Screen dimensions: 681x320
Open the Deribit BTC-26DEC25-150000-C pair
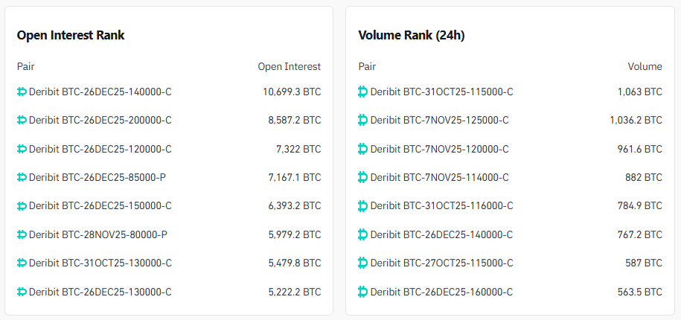point(100,205)
